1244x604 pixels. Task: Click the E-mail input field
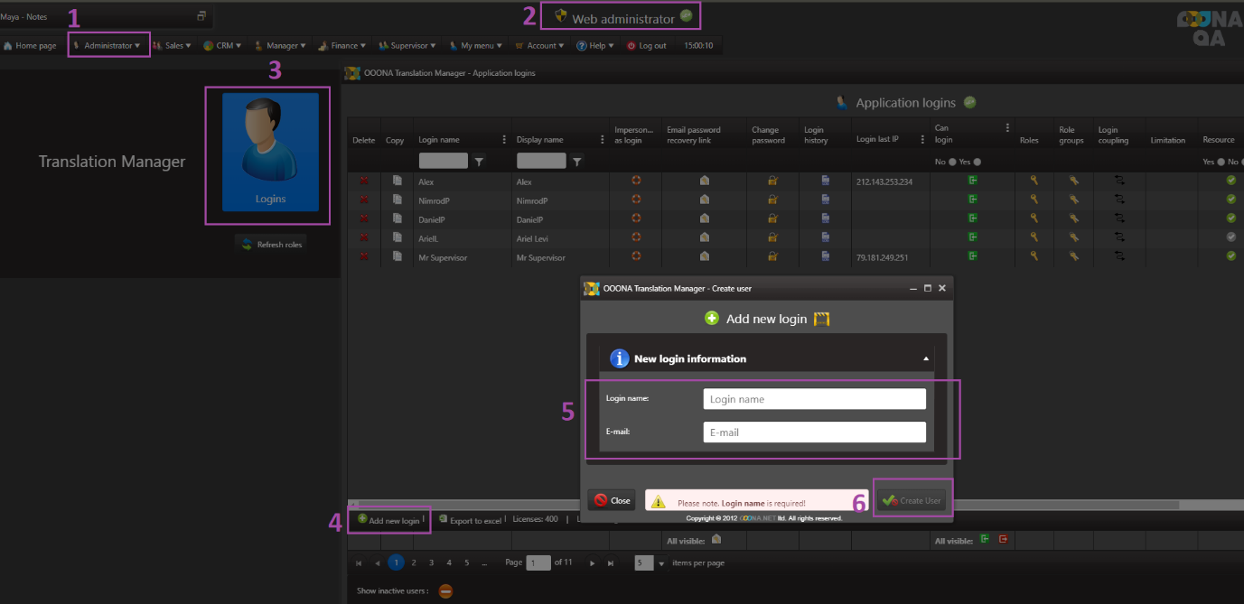[x=814, y=432]
